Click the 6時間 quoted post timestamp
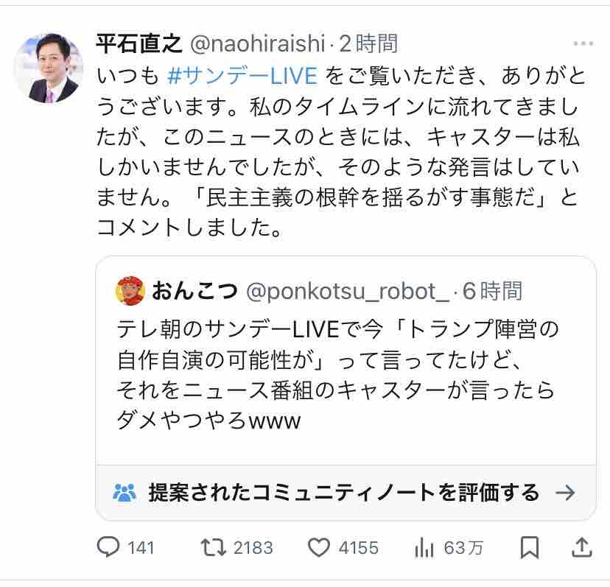Image resolution: width=610 pixels, height=587 pixels. (493, 291)
